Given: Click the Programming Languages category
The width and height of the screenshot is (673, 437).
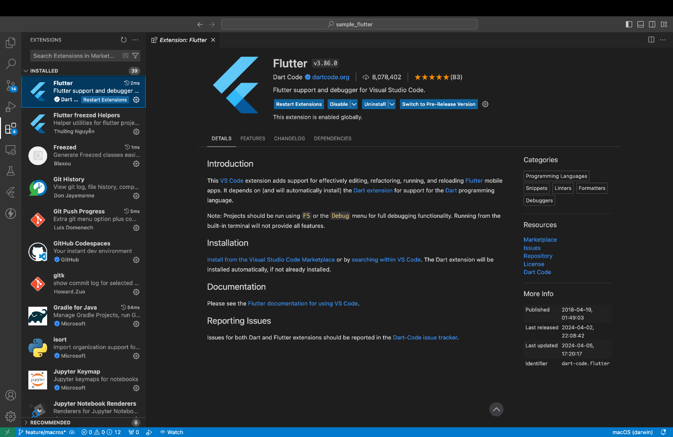Looking at the screenshot, I should 556,176.
